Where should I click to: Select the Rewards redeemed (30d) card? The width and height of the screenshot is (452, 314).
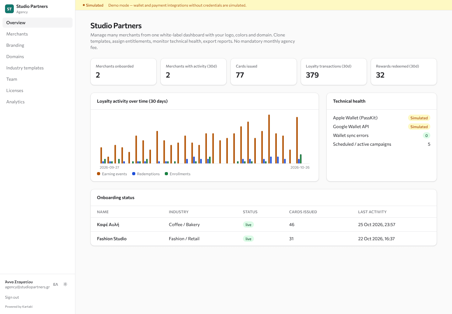(404, 72)
